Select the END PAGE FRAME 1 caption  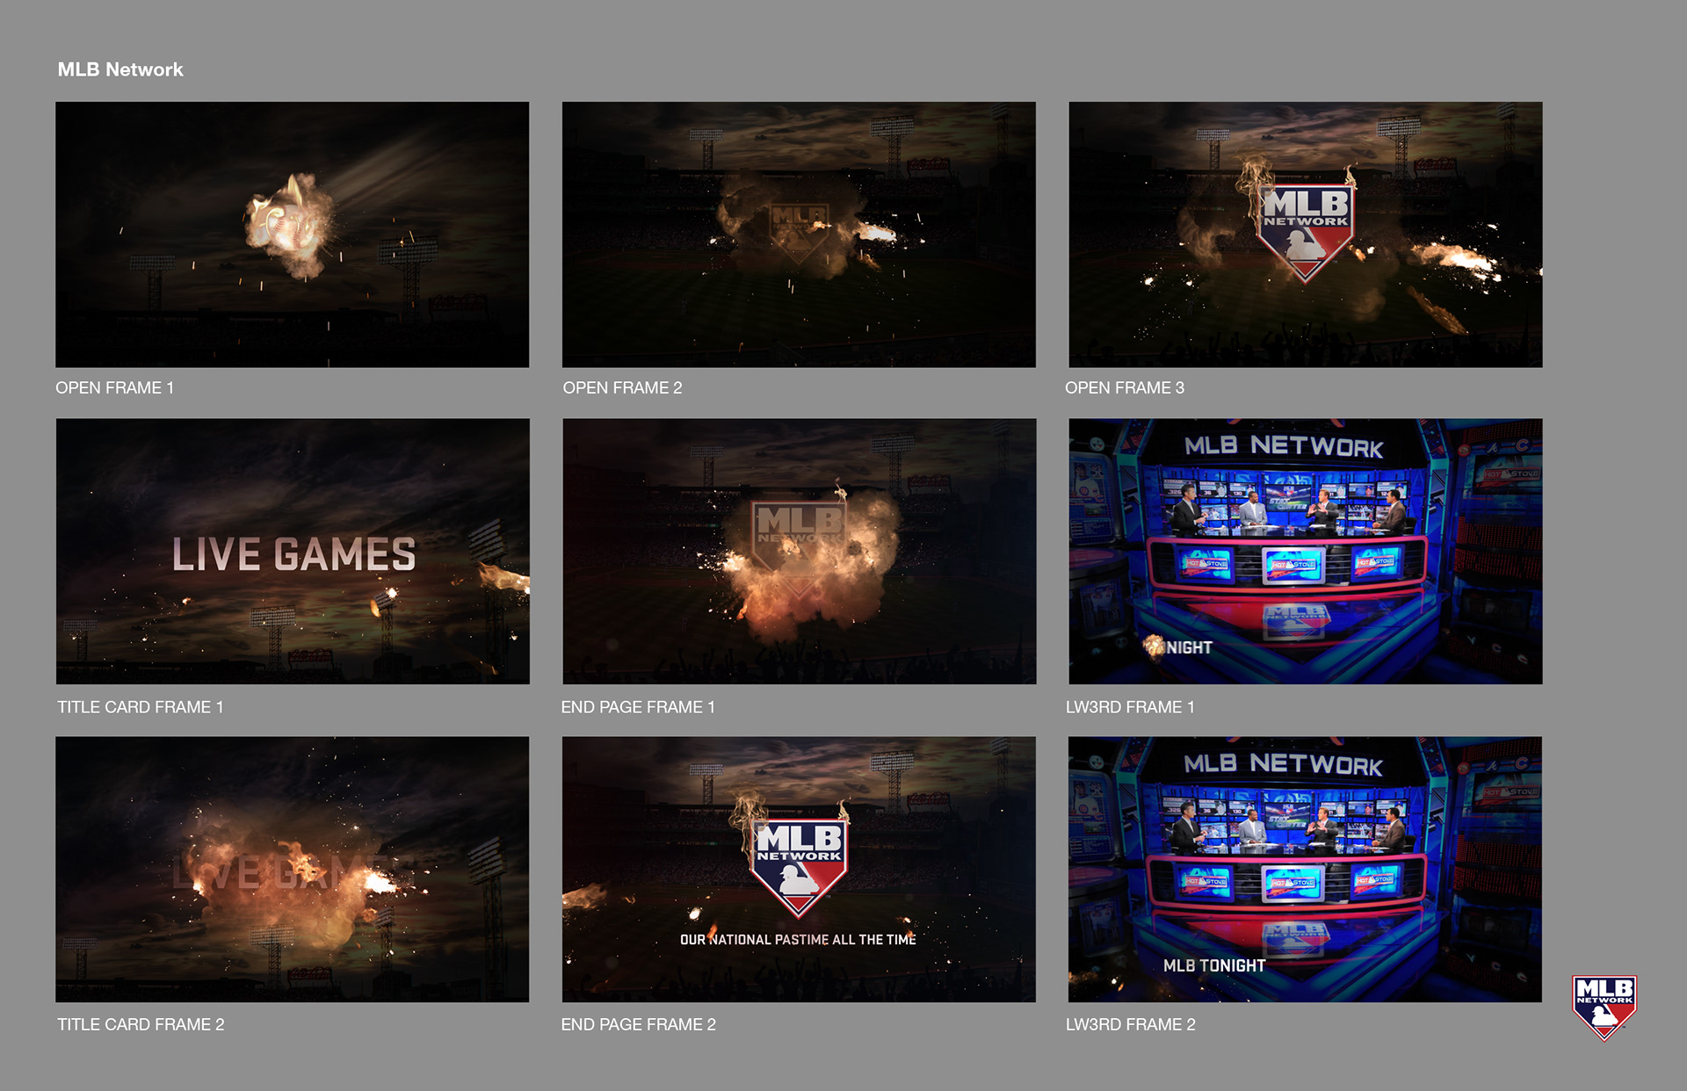click(x=637, y=707)
